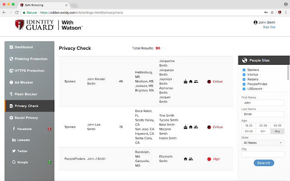Screen dimensions: 290x181
Task: Toggle the Intelius checkbox
Action: click(x=244, y=75)
